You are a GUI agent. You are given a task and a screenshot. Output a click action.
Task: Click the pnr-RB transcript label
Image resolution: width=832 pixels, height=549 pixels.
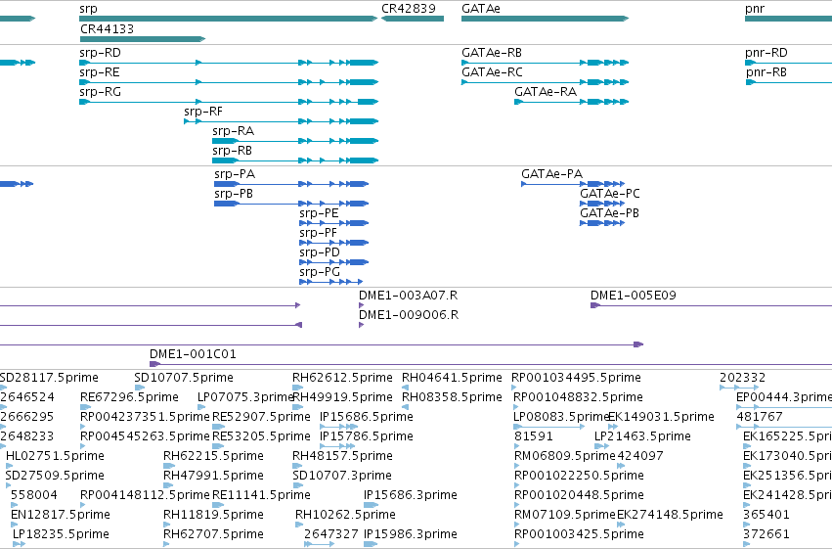pyautogui.click(x=766, y=72)
